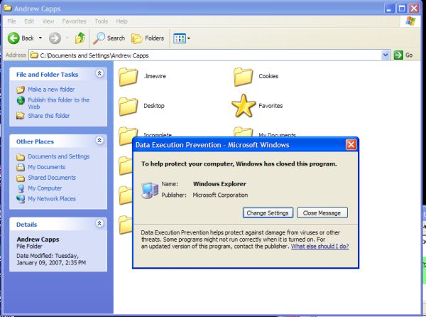Collapse the Details panel
Image resolution: width=426 pixels, height=317 pixels.
tap(99, 223)
